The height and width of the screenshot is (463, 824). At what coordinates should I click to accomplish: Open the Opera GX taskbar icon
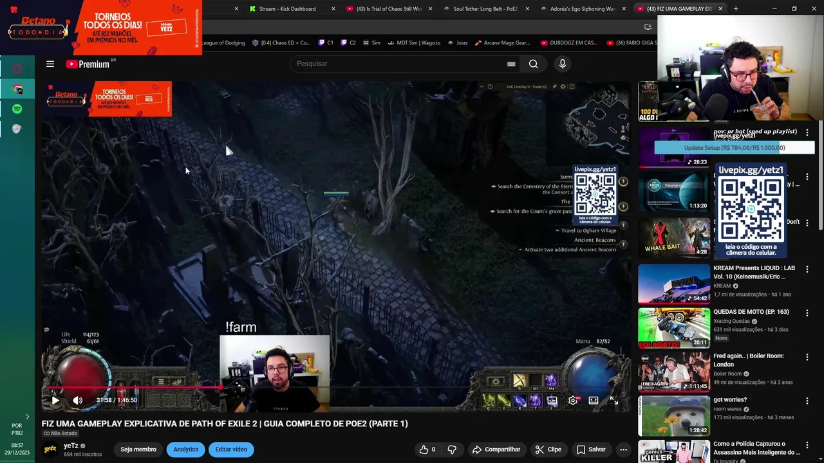(17, 69)
